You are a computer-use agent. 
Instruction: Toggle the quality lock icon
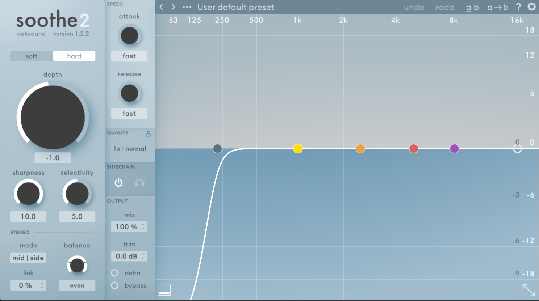149,134
